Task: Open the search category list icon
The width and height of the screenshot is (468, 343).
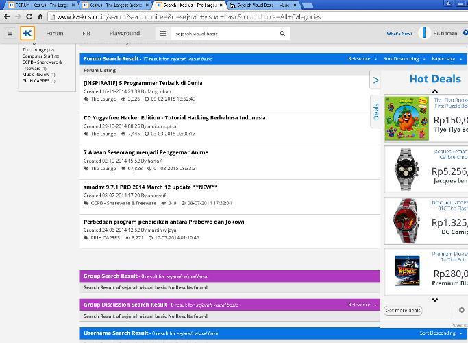Action: coord(163,34)
